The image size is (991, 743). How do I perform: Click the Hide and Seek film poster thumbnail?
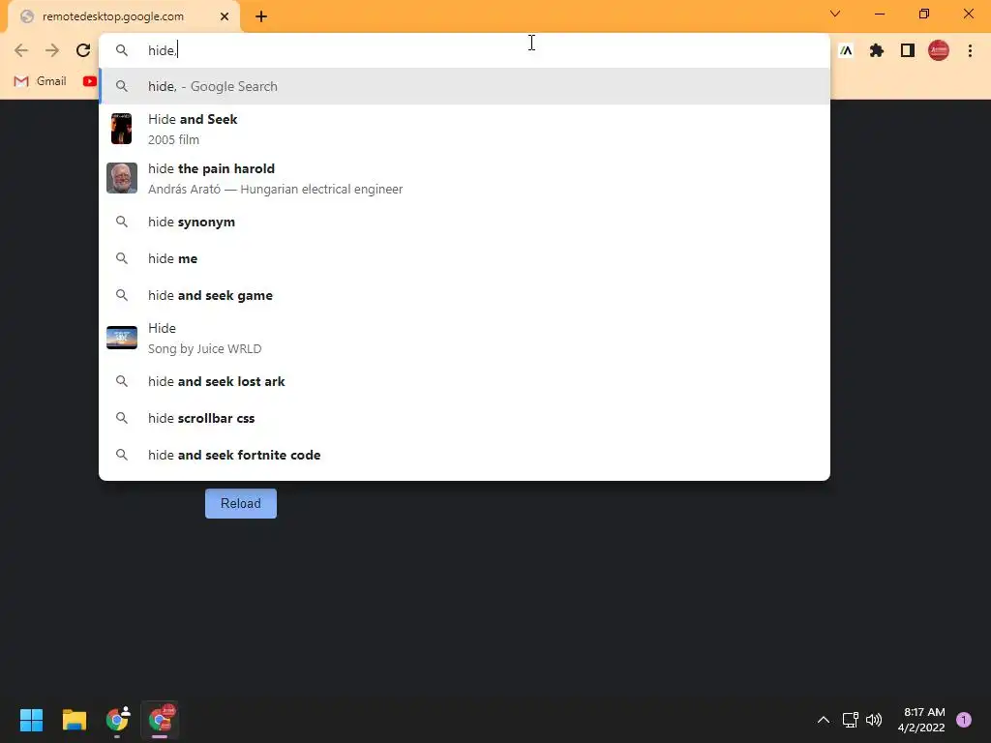click(121, 129)
